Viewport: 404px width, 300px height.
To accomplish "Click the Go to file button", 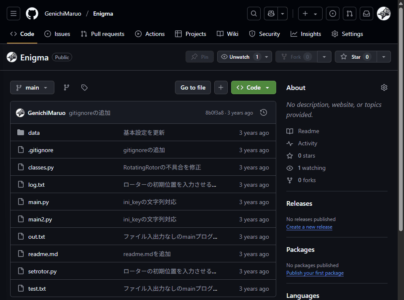I will tap(193, 87).
